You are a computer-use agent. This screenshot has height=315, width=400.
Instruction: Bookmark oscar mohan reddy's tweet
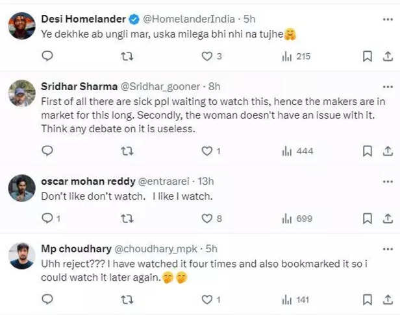click(x=367, y=218)
